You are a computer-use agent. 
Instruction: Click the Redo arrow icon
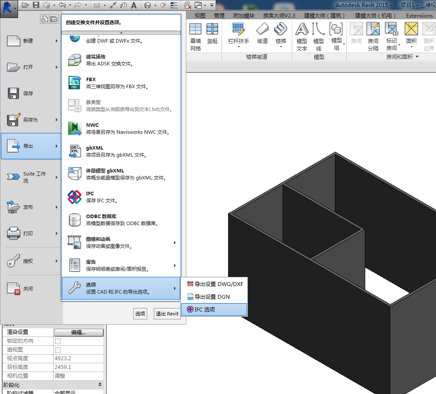click(x=78, y=5)
